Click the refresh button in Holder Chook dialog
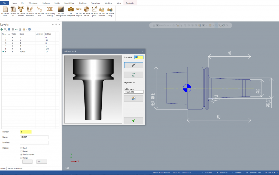 click(x=133, y=75)
